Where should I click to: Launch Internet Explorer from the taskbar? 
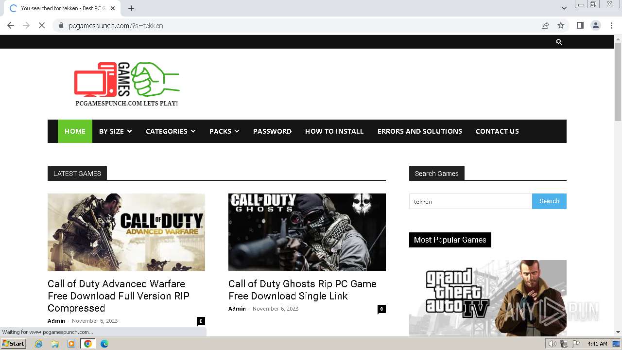pyautogui.click(x=38, y=344)
